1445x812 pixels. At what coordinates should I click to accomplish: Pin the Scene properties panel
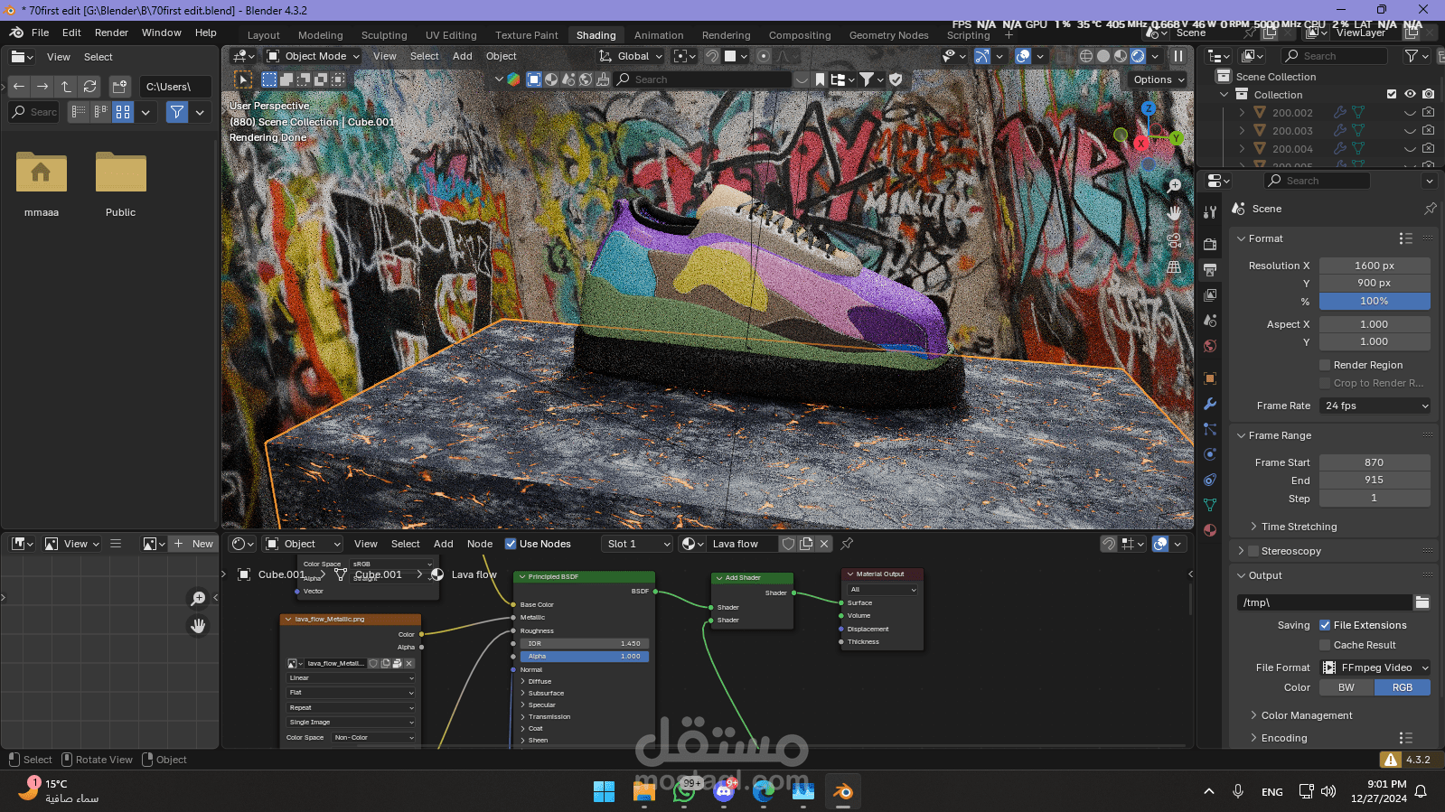pos(1430,209)
